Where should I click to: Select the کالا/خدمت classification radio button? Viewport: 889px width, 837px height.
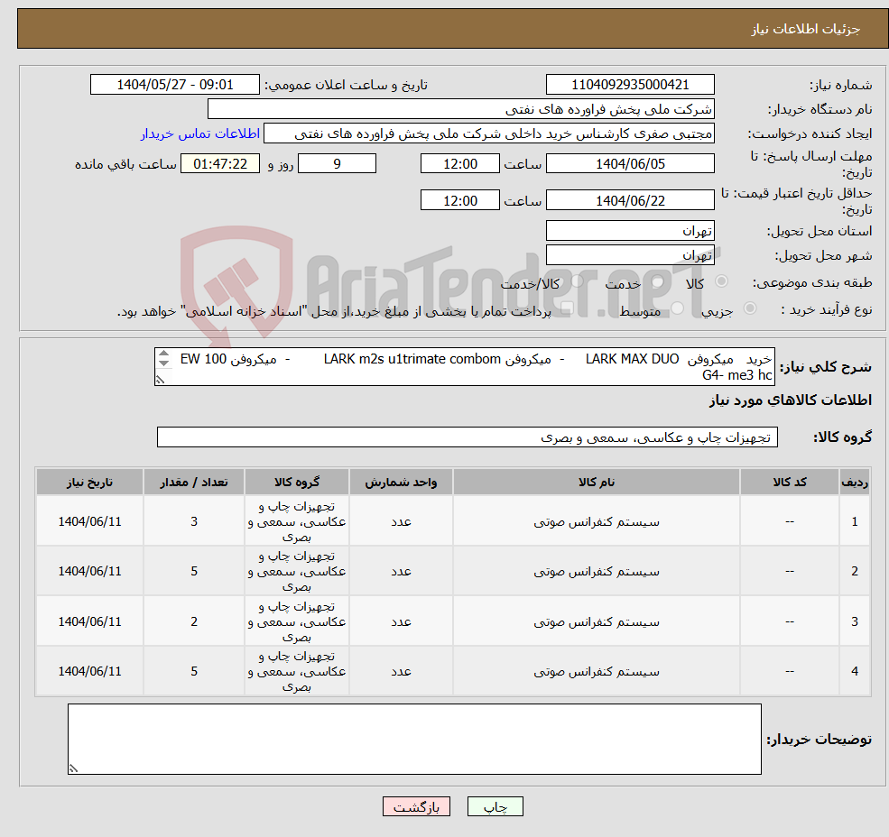coord(576,281)
